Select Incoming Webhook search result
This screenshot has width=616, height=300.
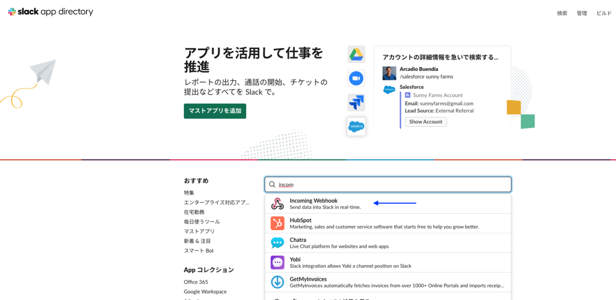click(388, 204)
